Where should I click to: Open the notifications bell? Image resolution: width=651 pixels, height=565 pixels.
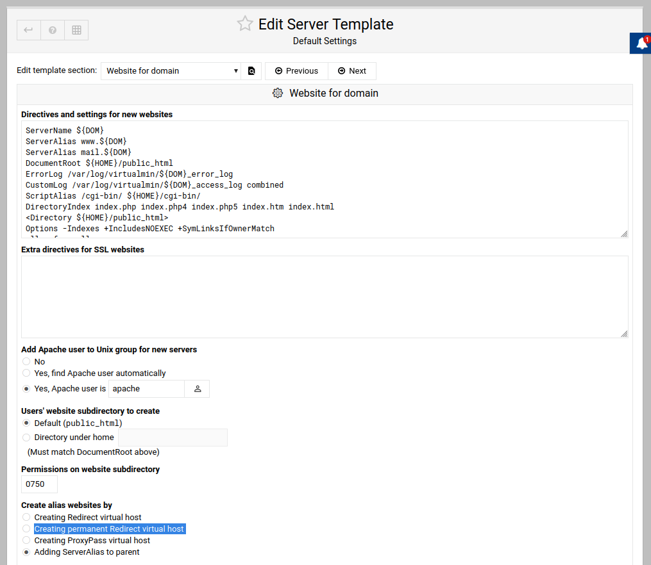pos(641,44)
